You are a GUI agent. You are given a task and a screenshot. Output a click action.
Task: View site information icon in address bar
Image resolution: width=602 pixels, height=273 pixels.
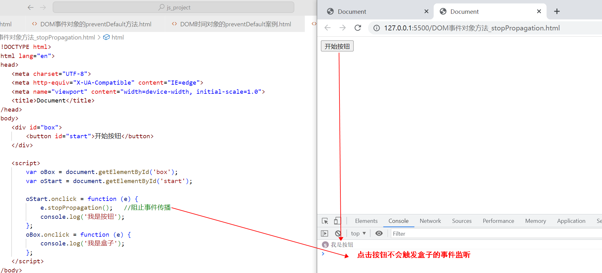[x=376, y=28]
